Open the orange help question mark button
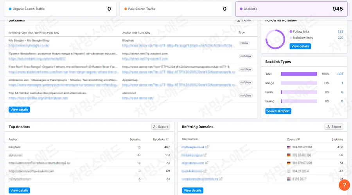Viewport: 352px width, 195px height. pos(344,185)
